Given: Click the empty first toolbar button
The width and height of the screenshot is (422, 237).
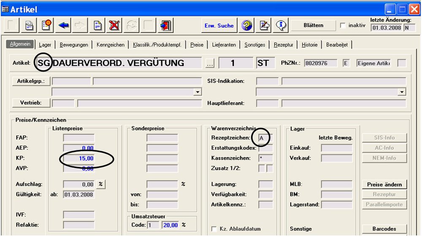Looking at the screenshot, I should 12,26.
